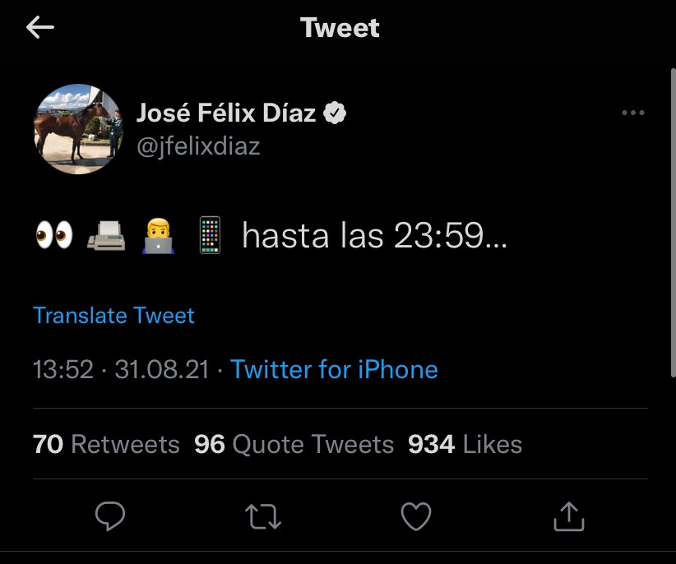Image resolution: width=676 pixels, height=564 pixels.
Task: Open the share tweet icon
Action: click(x=567, y=515)
